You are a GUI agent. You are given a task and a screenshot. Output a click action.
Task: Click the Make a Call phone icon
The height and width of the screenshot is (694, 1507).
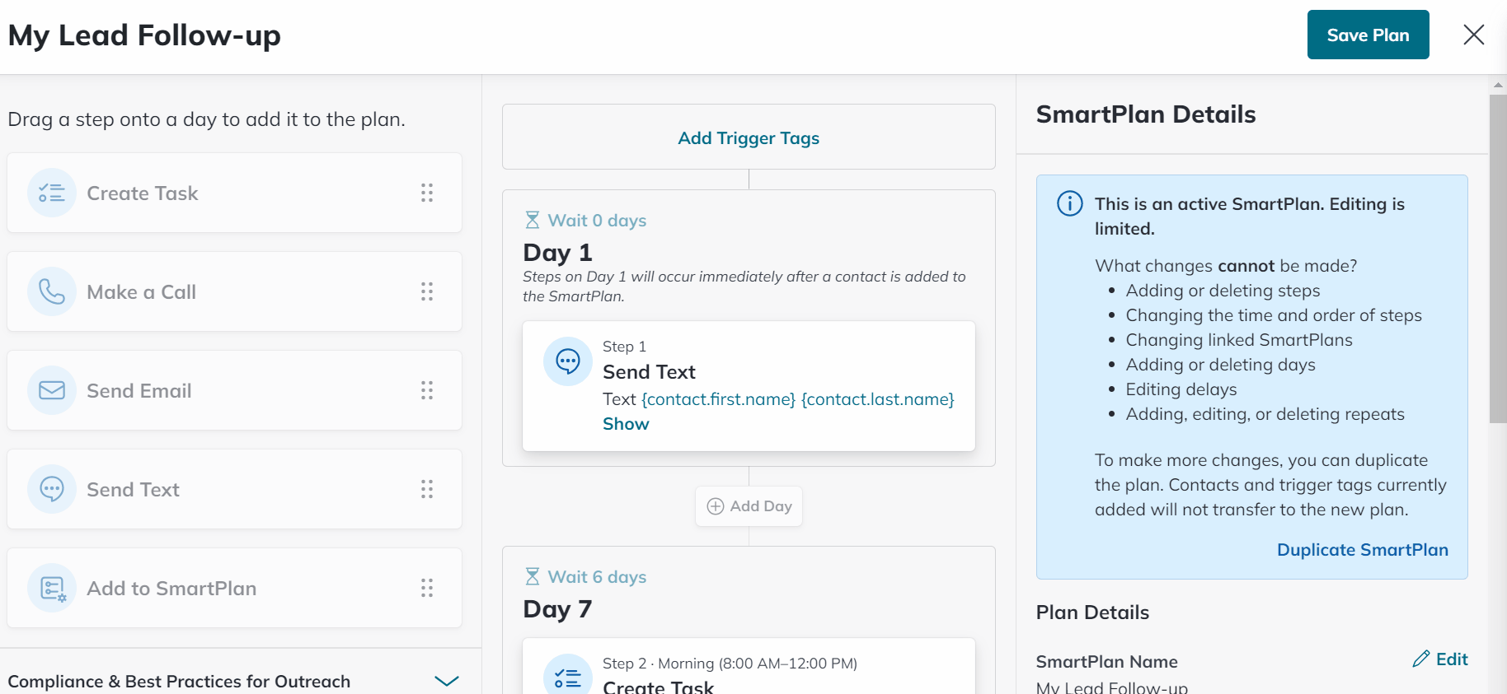pos(52,291)
